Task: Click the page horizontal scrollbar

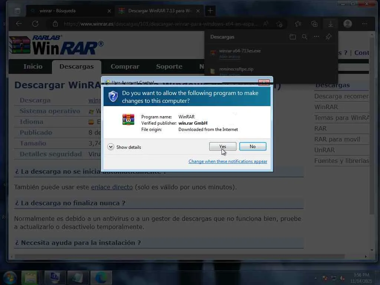Action: point(179,256)
